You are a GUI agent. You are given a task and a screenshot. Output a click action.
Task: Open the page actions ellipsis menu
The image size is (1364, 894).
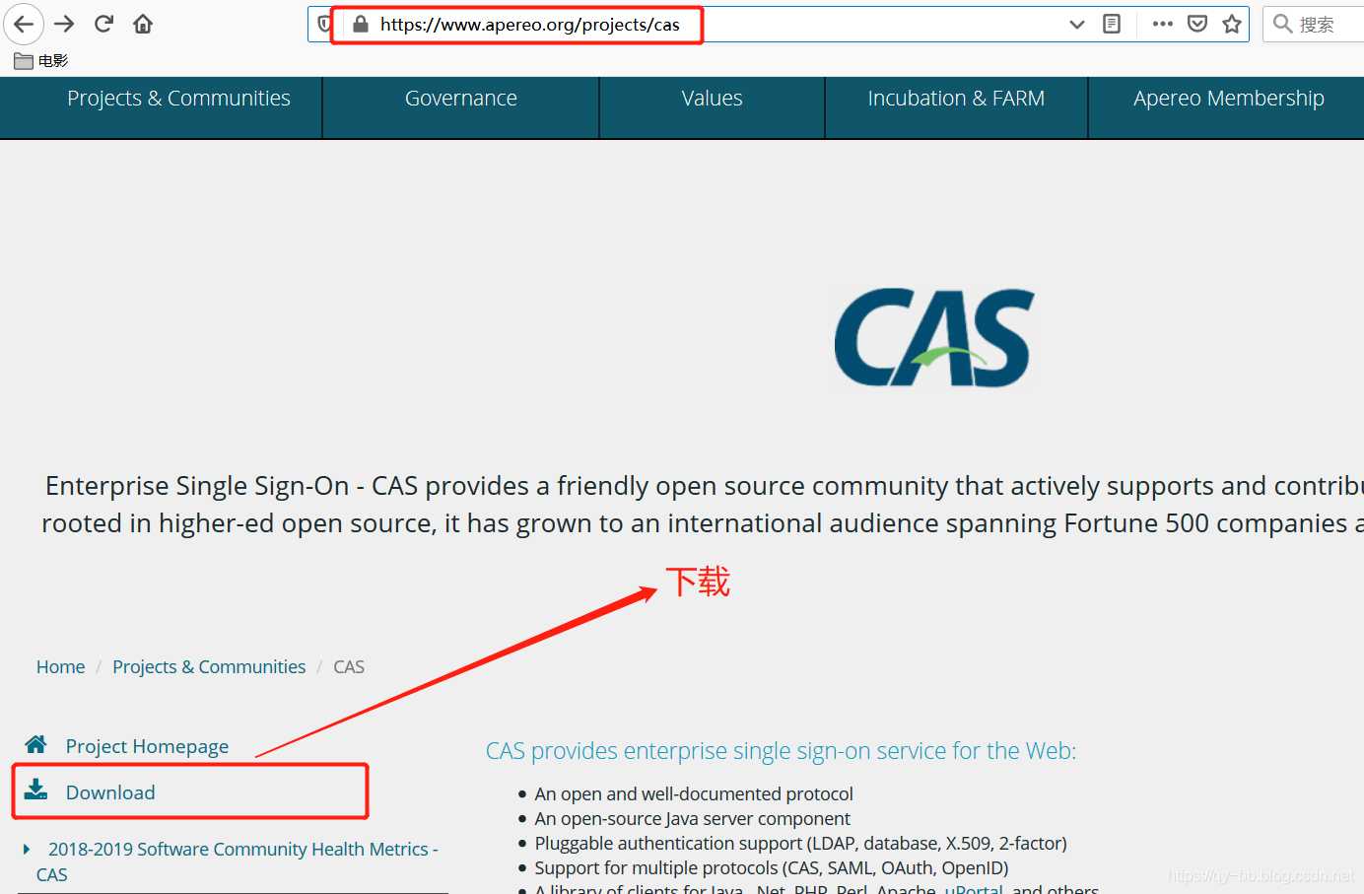tap(1162, 24)
